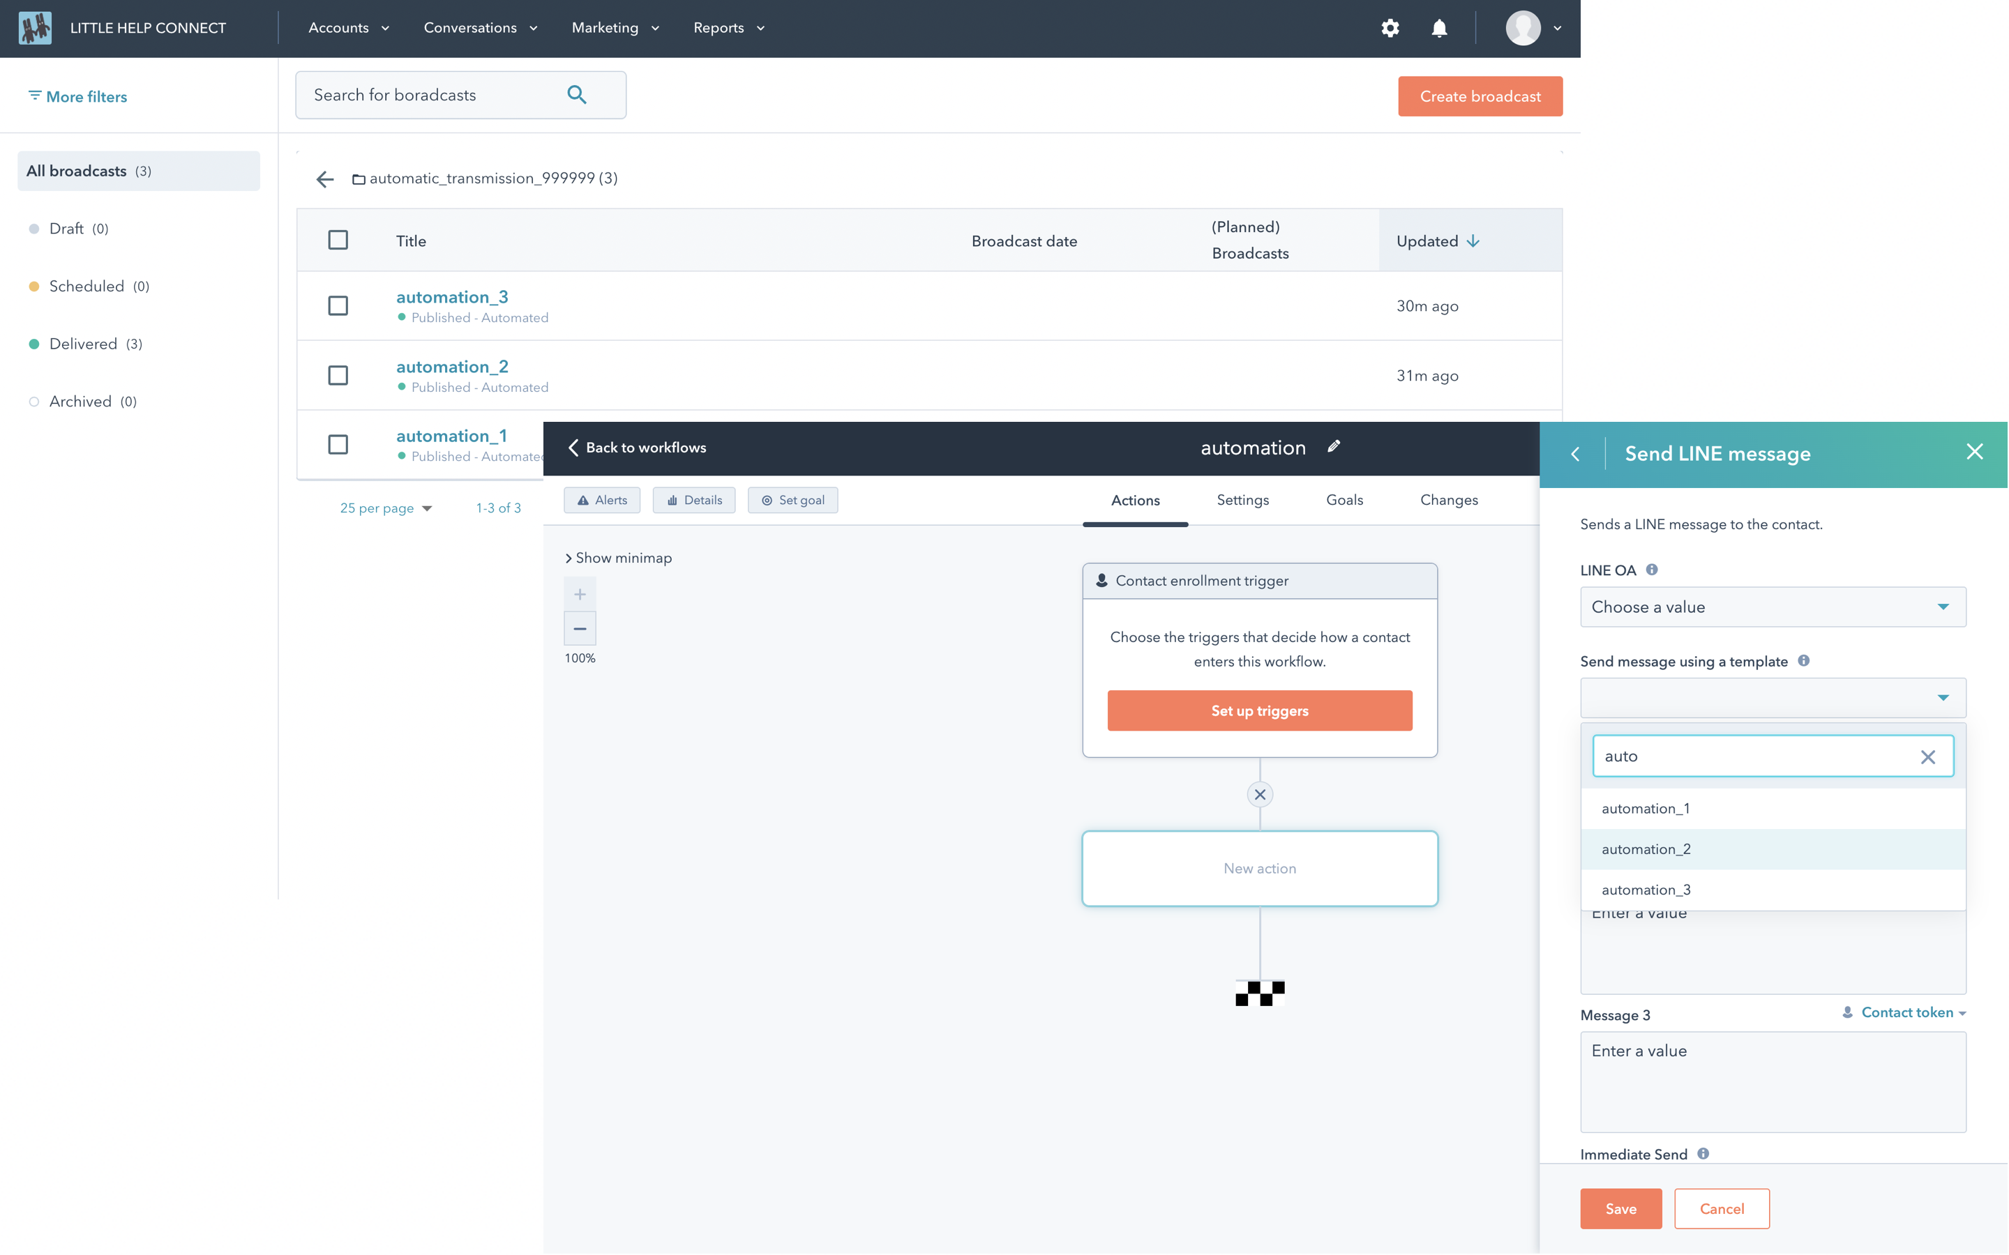Click info icon next to Immediate Send
The image size is (2009, 1255).
(x=1703, y=1154)
